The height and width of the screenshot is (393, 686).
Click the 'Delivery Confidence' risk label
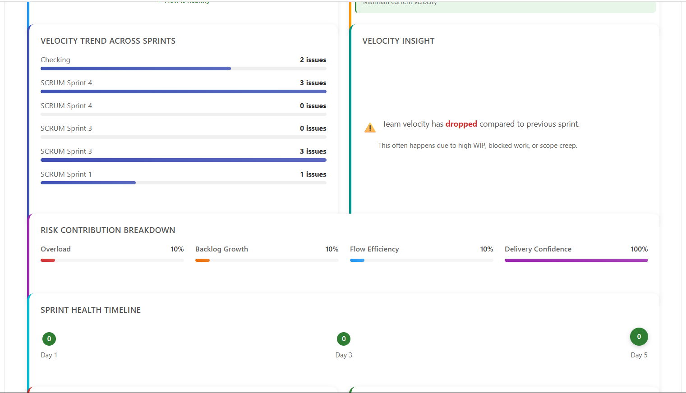538,249
